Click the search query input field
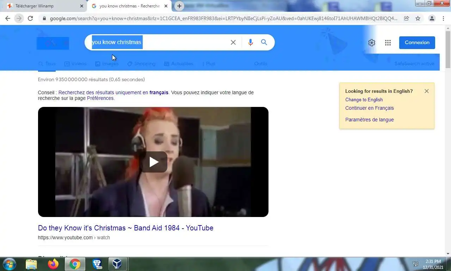Screen dimensions: 451x271 pyautogui.click(x=159, y=42)
